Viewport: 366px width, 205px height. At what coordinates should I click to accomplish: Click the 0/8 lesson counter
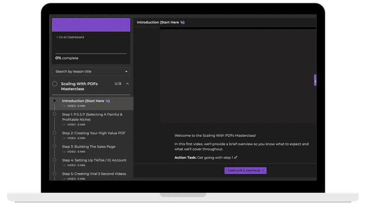[118, 84]
